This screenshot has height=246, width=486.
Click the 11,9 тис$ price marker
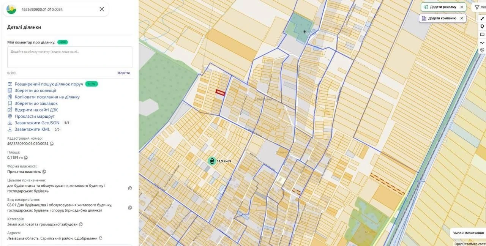coord(219,161)
